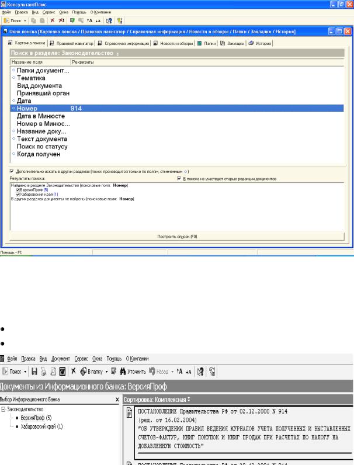
Task: Click the context help pointer icon in upper toolbar
Action: tap(109, 21)
